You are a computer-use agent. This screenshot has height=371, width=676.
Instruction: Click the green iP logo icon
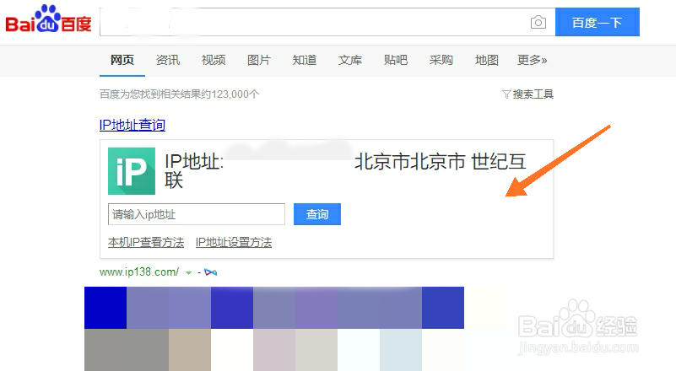[x=132, y=171]
